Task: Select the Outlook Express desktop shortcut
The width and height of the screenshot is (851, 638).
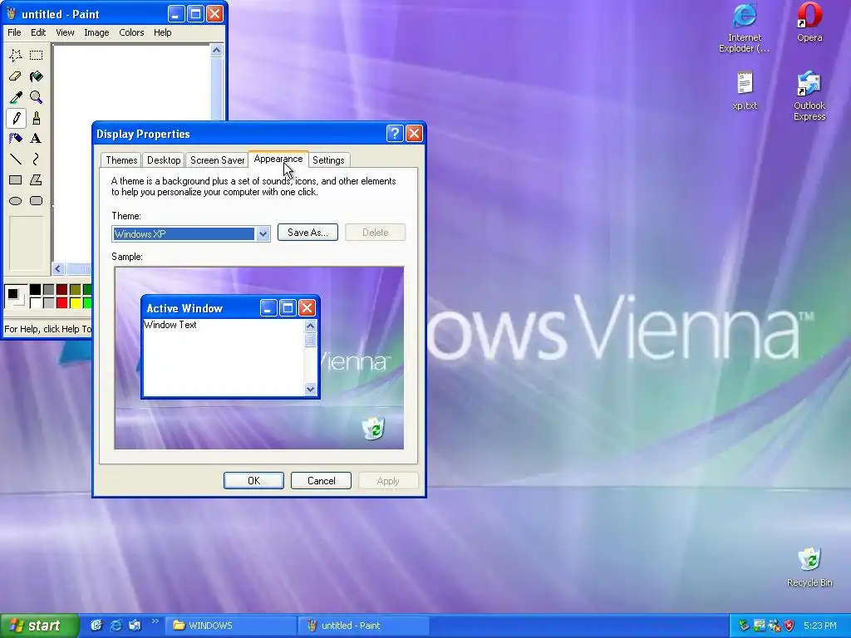Action: (x=809, y=96)
